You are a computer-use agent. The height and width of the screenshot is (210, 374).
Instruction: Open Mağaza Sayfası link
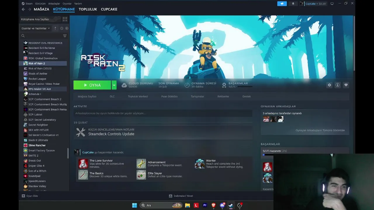point(87,97)
